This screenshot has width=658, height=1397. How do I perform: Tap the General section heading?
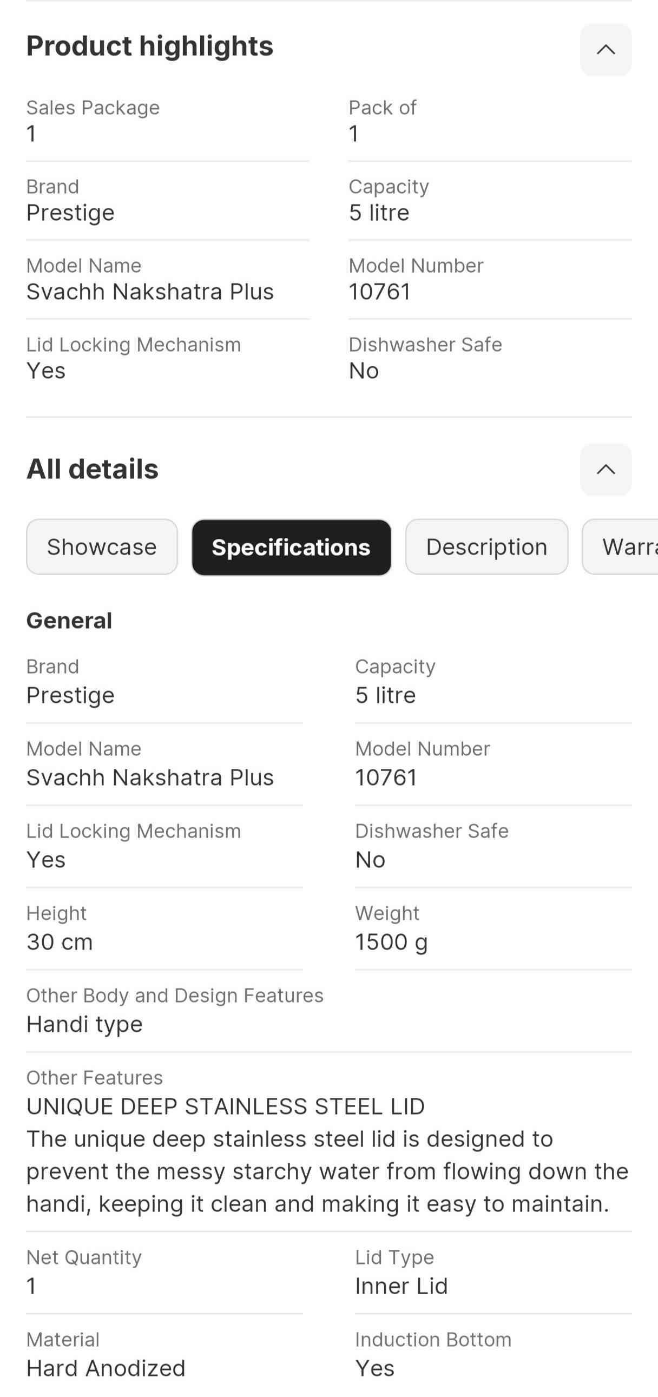[x=69, y=621]
